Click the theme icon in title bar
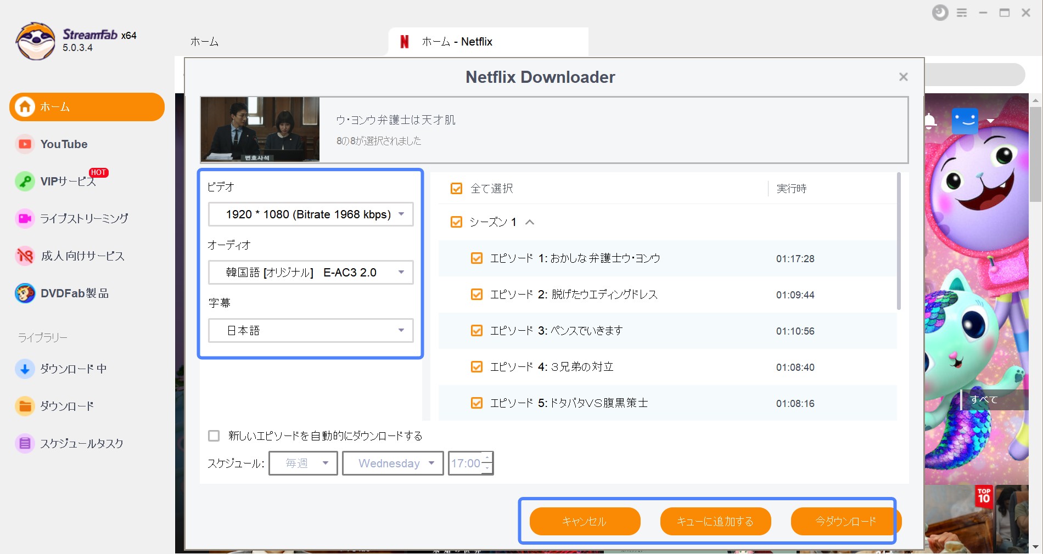Viewport: 1043px width, 554px height. tap(940, 13)
